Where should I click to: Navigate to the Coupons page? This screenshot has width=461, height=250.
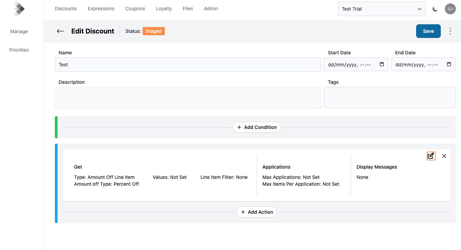click(135, 9)
